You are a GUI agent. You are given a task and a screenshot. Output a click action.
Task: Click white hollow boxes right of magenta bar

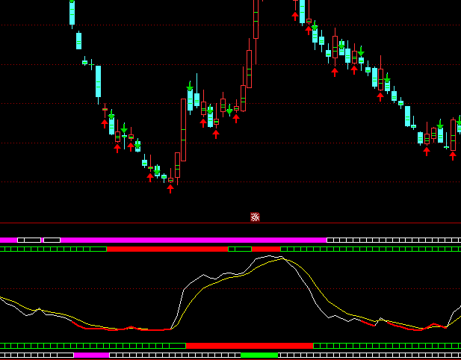(393, 240)
